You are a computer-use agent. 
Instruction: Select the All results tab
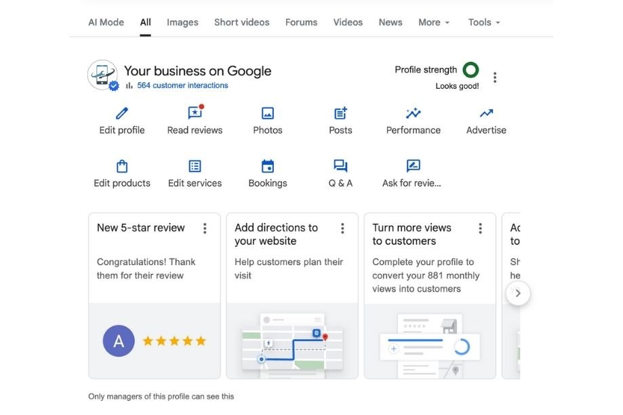click(x=146, y=22)
